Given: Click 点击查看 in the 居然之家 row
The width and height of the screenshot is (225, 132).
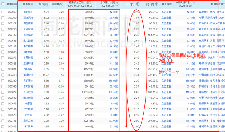Looking at the screenshot, I should 166,121.
